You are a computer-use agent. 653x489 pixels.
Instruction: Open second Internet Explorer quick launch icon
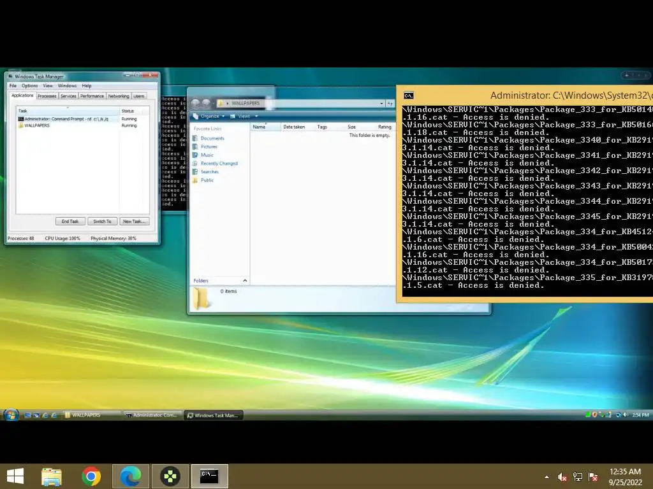point(54,415)
